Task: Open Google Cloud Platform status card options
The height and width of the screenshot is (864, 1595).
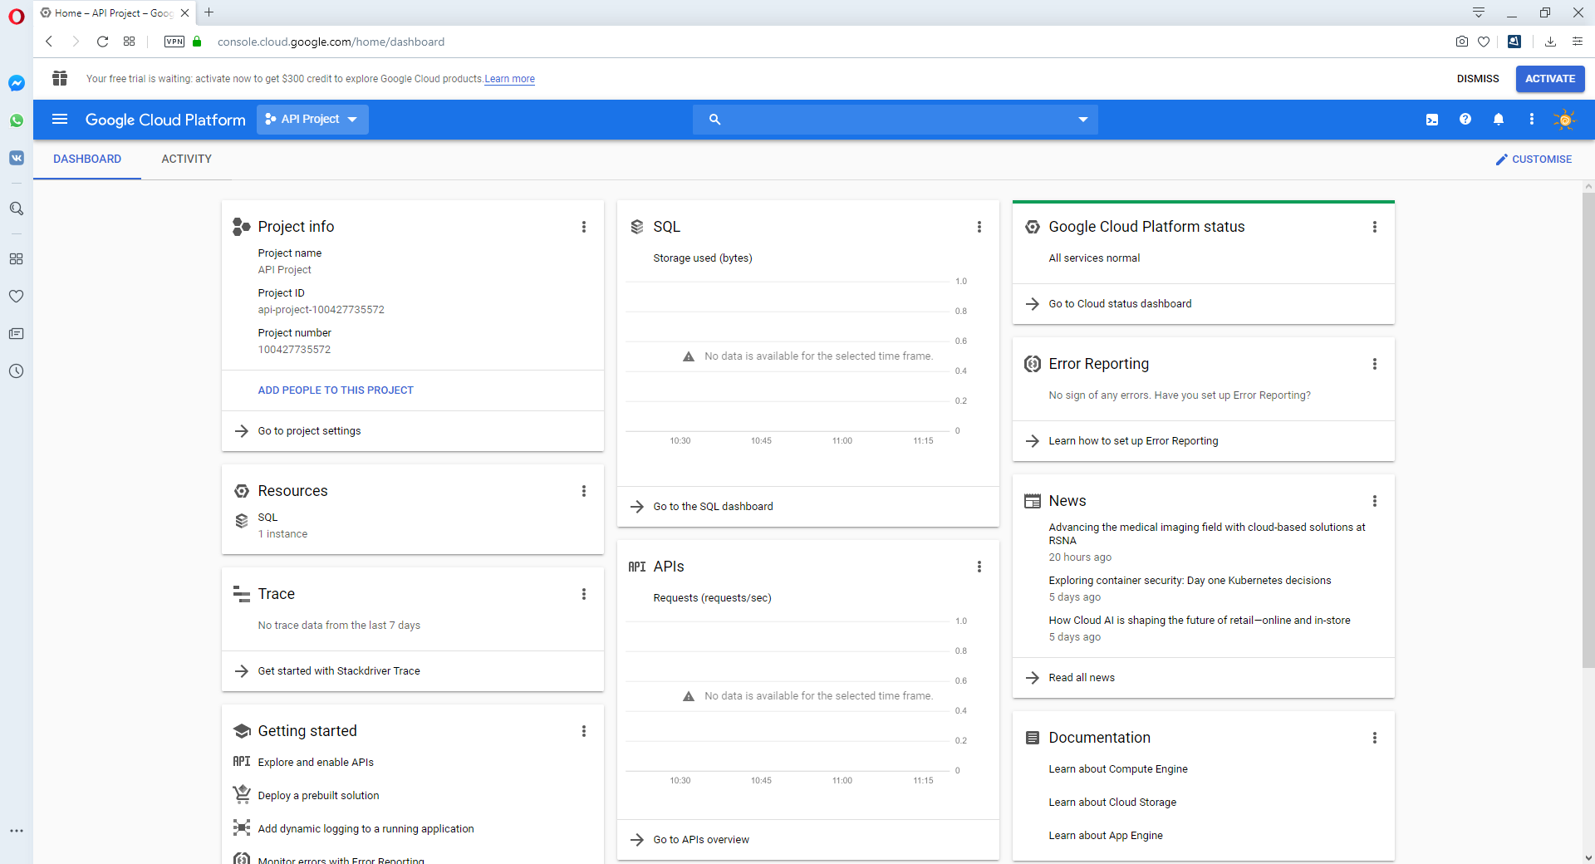Action: (x=1375, y=227)
